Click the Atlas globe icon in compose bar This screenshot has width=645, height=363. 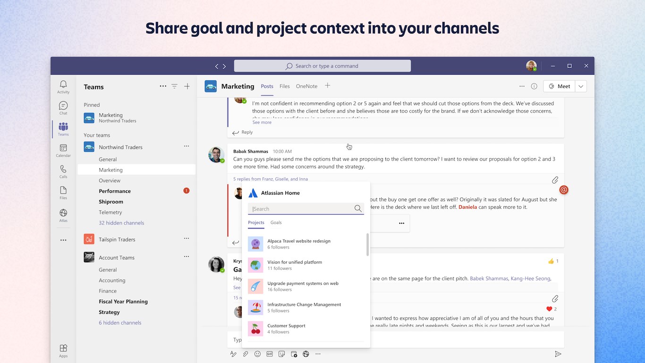pos(306,354)
